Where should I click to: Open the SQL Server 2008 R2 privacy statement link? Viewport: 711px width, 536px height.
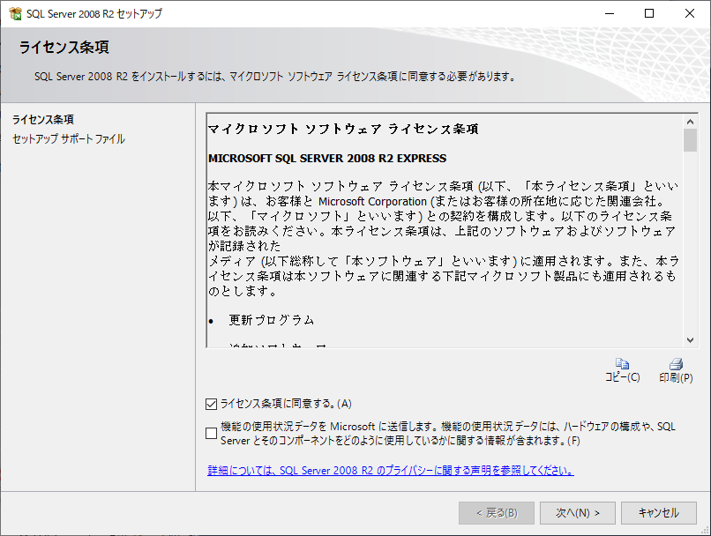(x=391, y=470)
